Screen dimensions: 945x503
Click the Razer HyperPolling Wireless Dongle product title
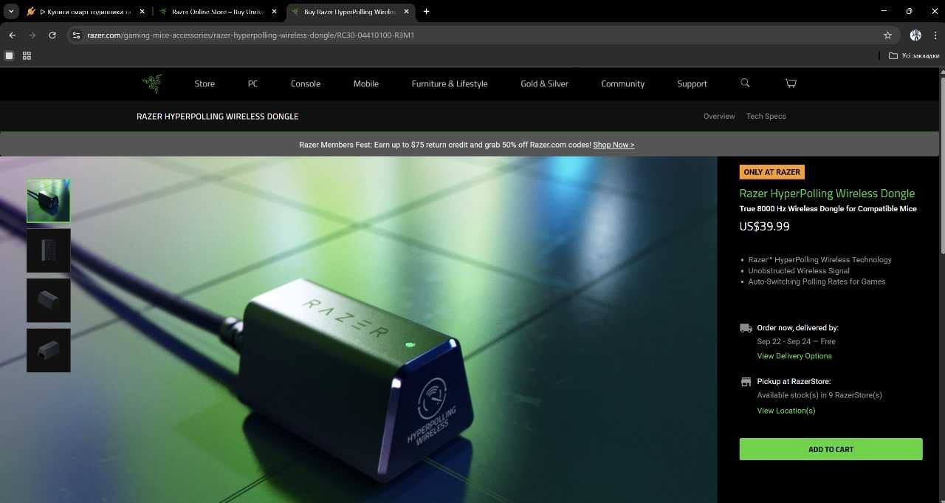coord(827,194)
